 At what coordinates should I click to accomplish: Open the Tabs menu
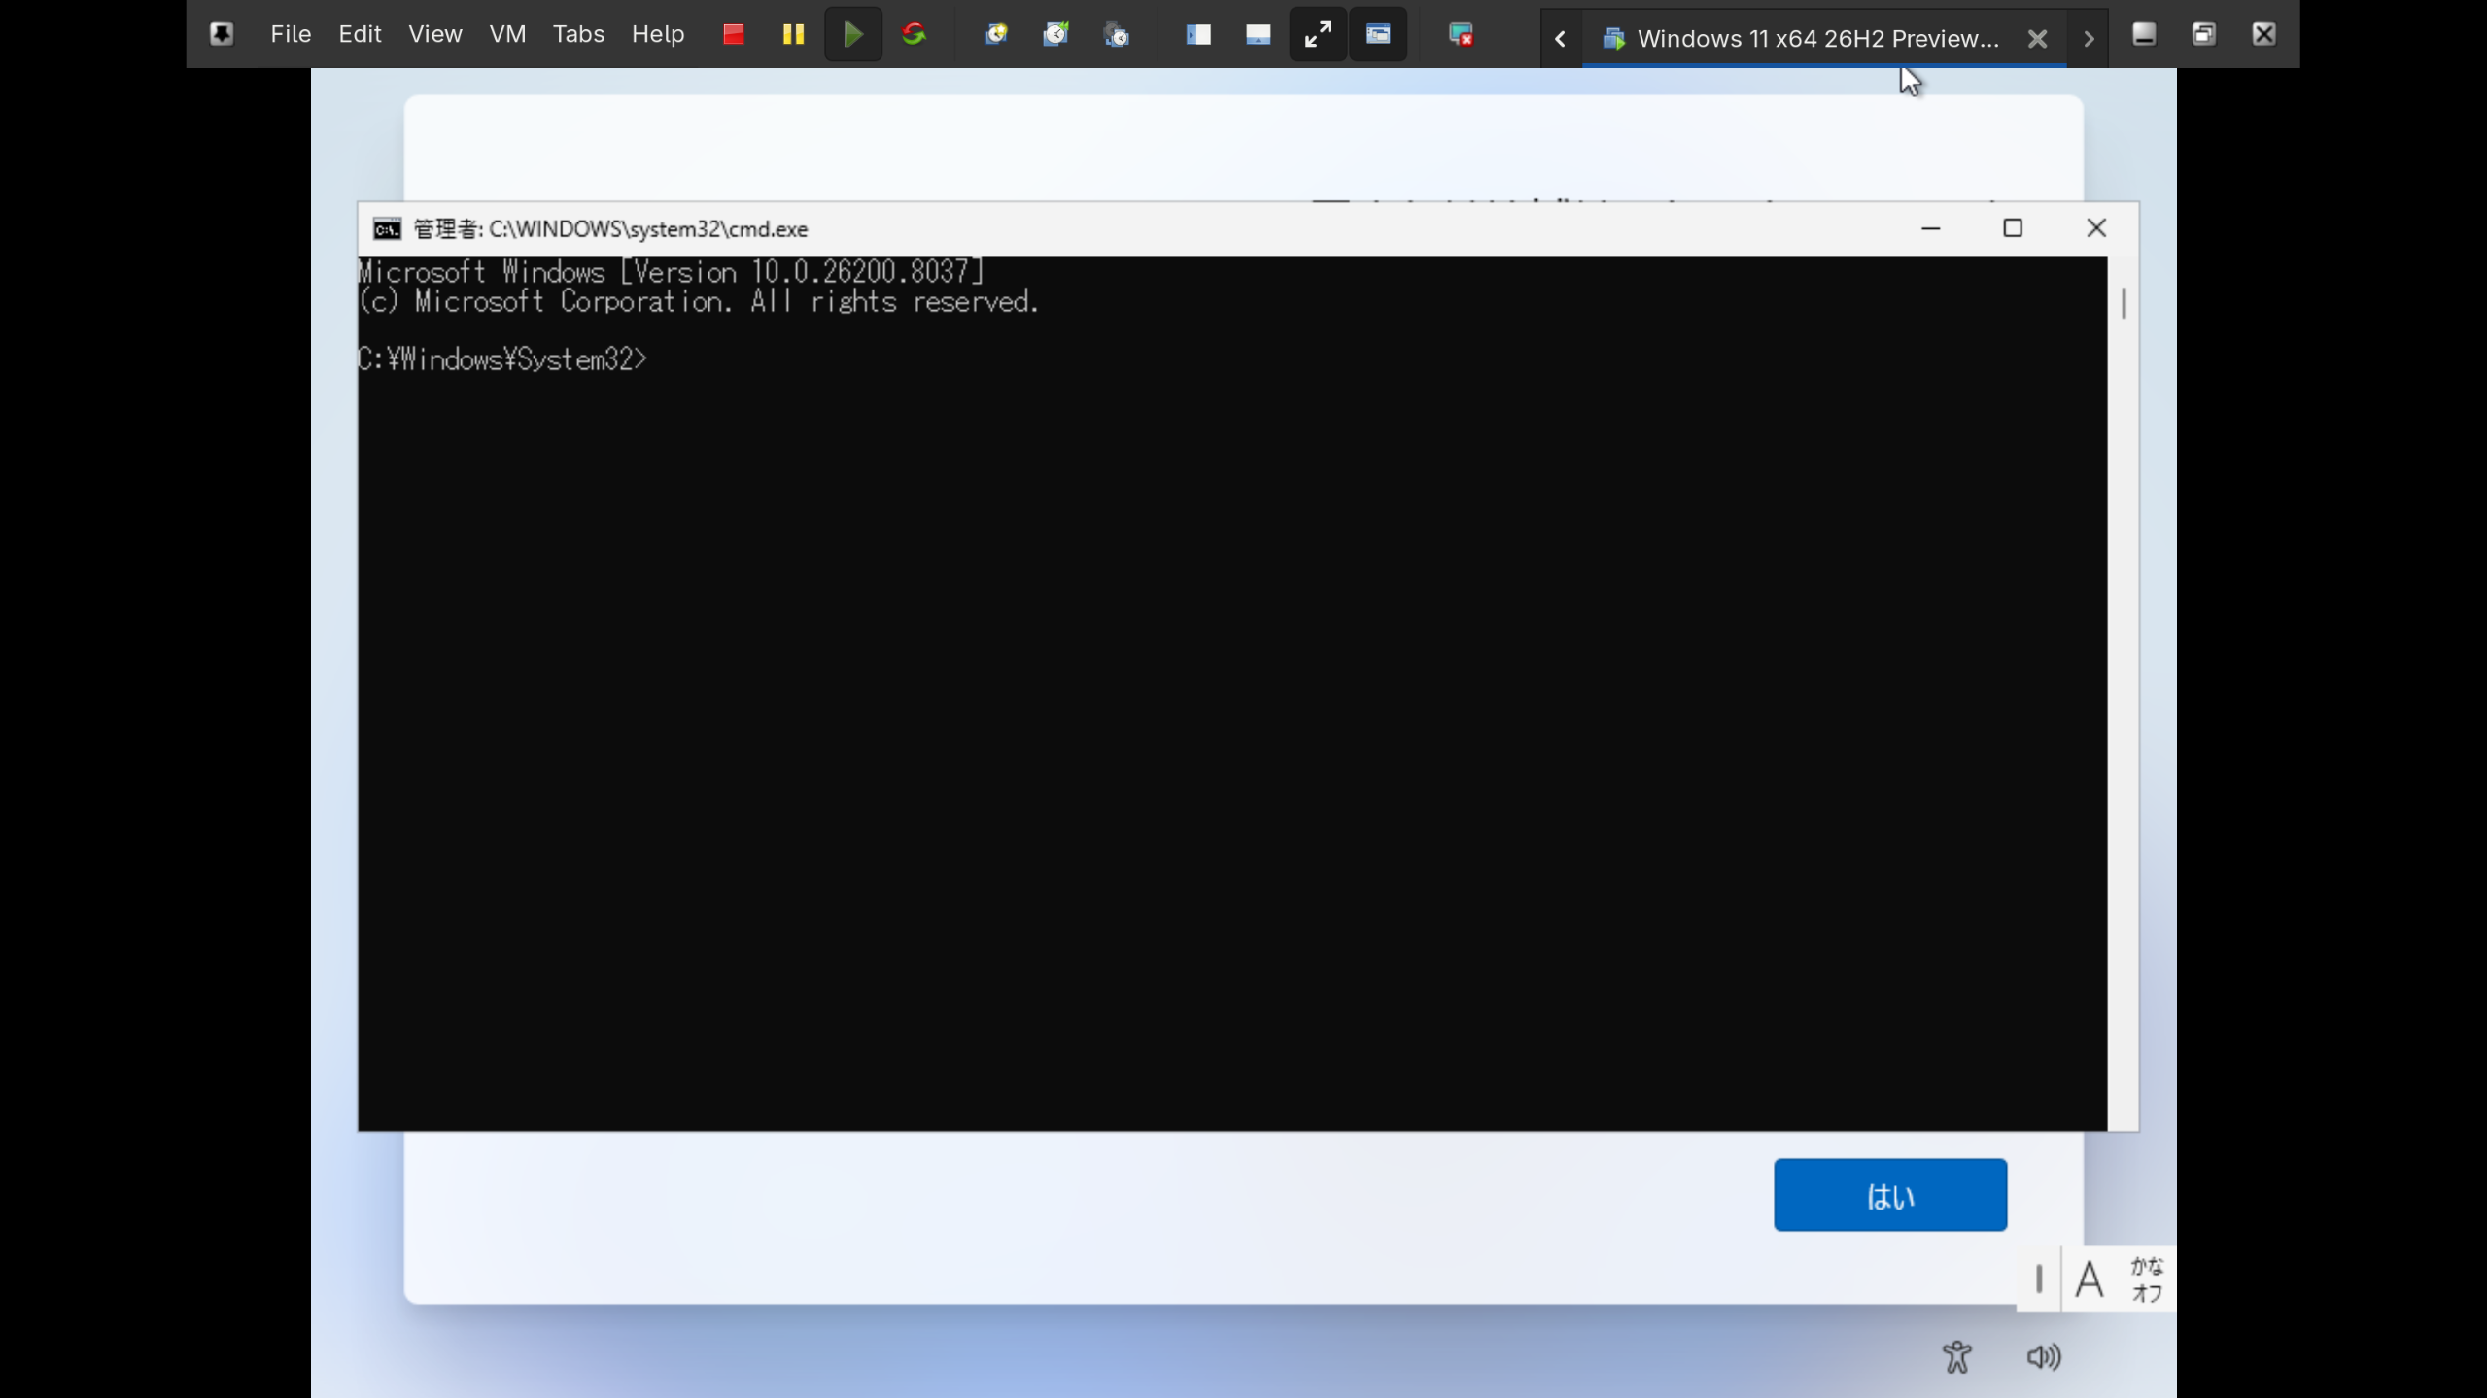(578, 34)
